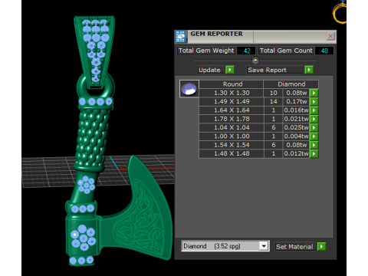Click green arrow for 1.00 X 1.00 row
This screenshot has height=276, width=368.
click(314, 136)
